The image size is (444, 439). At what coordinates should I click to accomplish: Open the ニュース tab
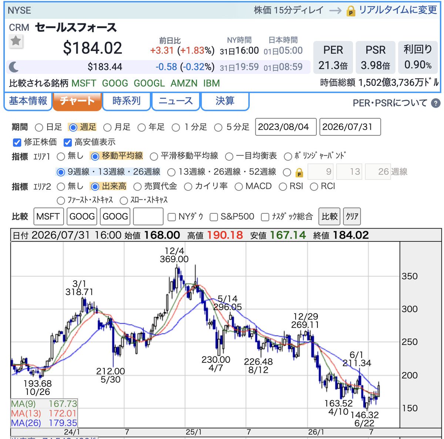pyautogui.click(x=176, y=101)
